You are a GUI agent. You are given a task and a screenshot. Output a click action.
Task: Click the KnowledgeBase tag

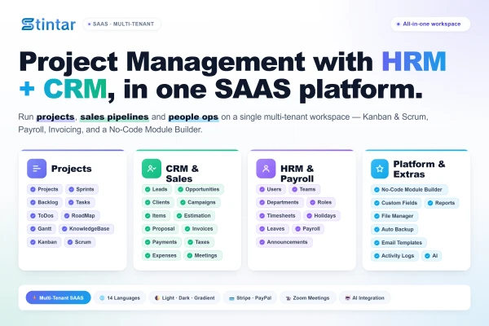(86, 229)
